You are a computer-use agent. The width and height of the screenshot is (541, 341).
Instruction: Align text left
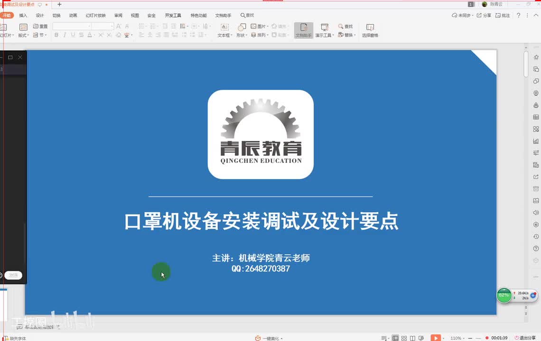tap(141, 35)
